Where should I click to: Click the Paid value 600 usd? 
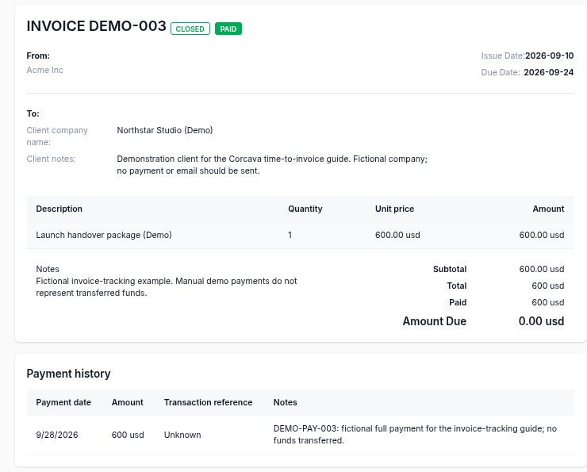coord(547,302)
